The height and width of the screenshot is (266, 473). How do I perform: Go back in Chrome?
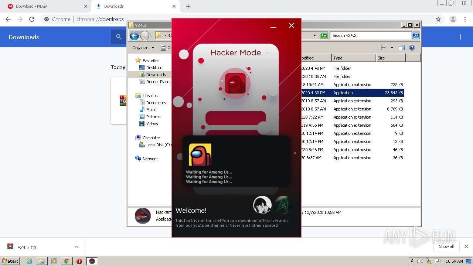(8, 19)
